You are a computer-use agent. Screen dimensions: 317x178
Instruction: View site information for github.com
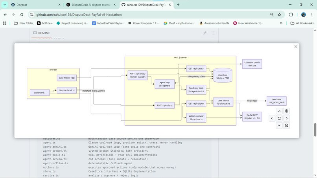(32, 15)
